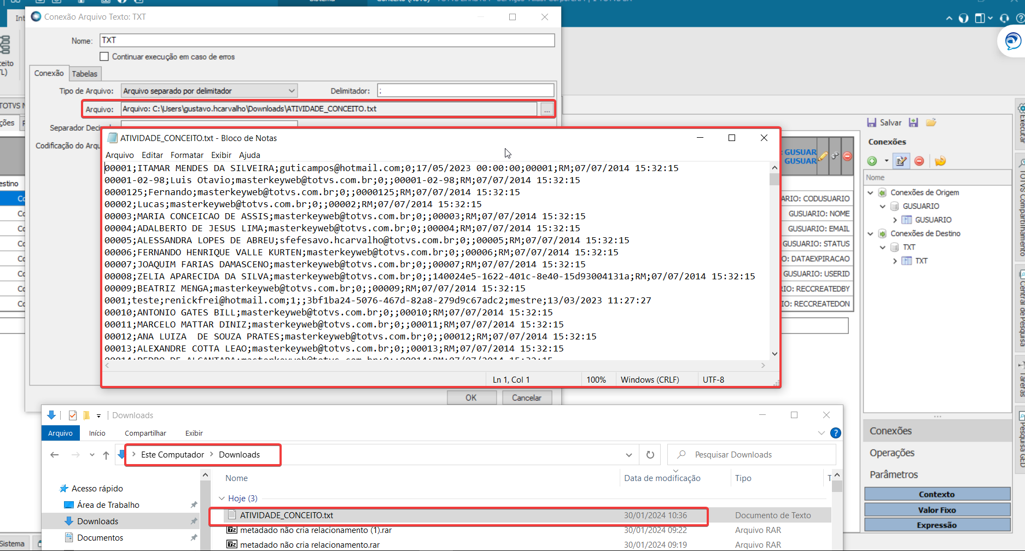Image resolution: width=1025 pixels, height=551 pixels.
Task: Click the open folder icon beside Salvar
Action: click(x=931, y=122)
